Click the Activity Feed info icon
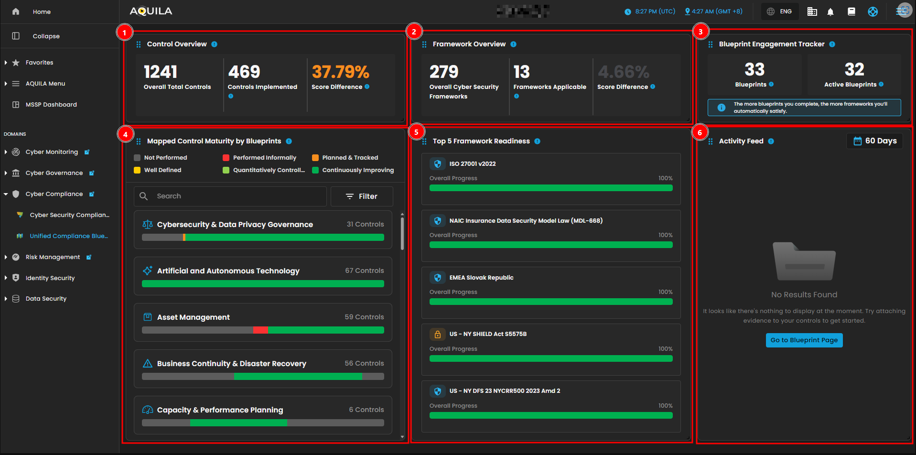916x455 pixels. click(x=771, y=141)
